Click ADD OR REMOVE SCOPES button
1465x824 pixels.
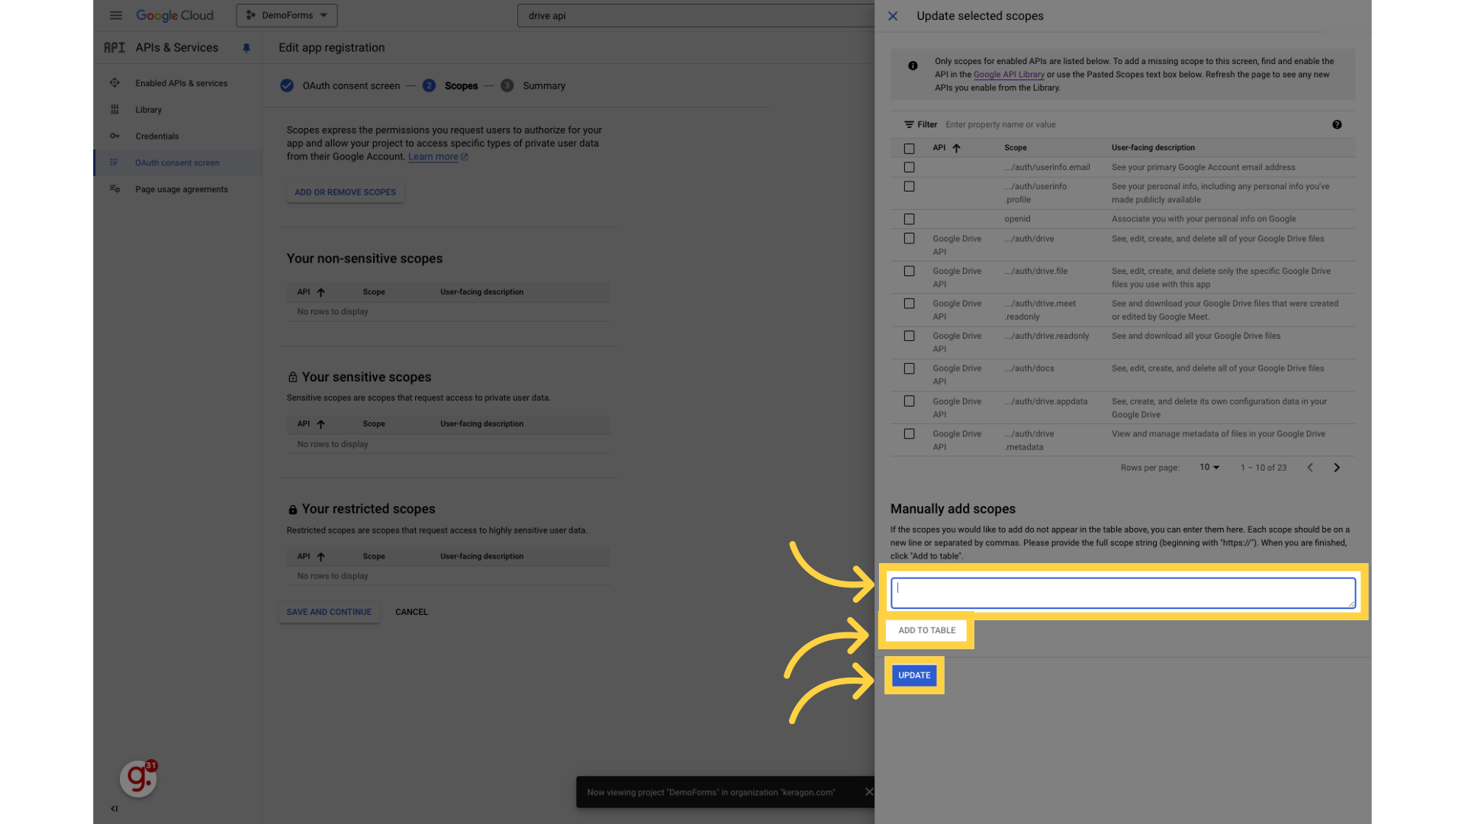(345, 192)
